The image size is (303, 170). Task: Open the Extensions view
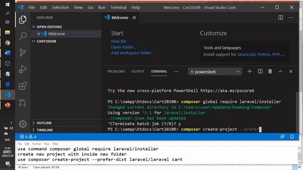pos(23,86)
